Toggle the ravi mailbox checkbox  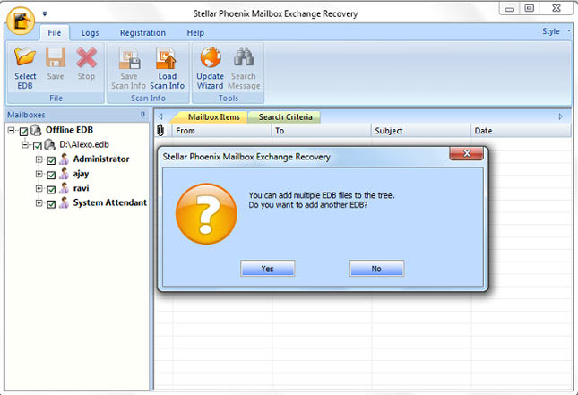pos(51,189)
